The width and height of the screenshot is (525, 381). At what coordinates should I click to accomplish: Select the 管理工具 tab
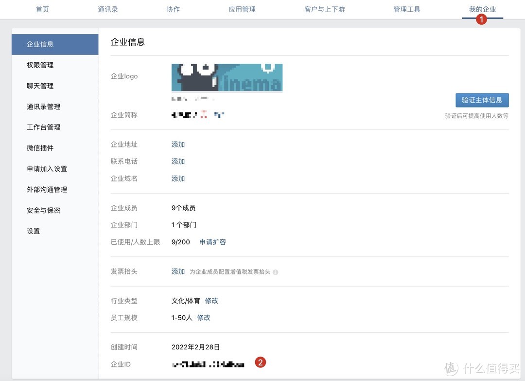[407, 9]
